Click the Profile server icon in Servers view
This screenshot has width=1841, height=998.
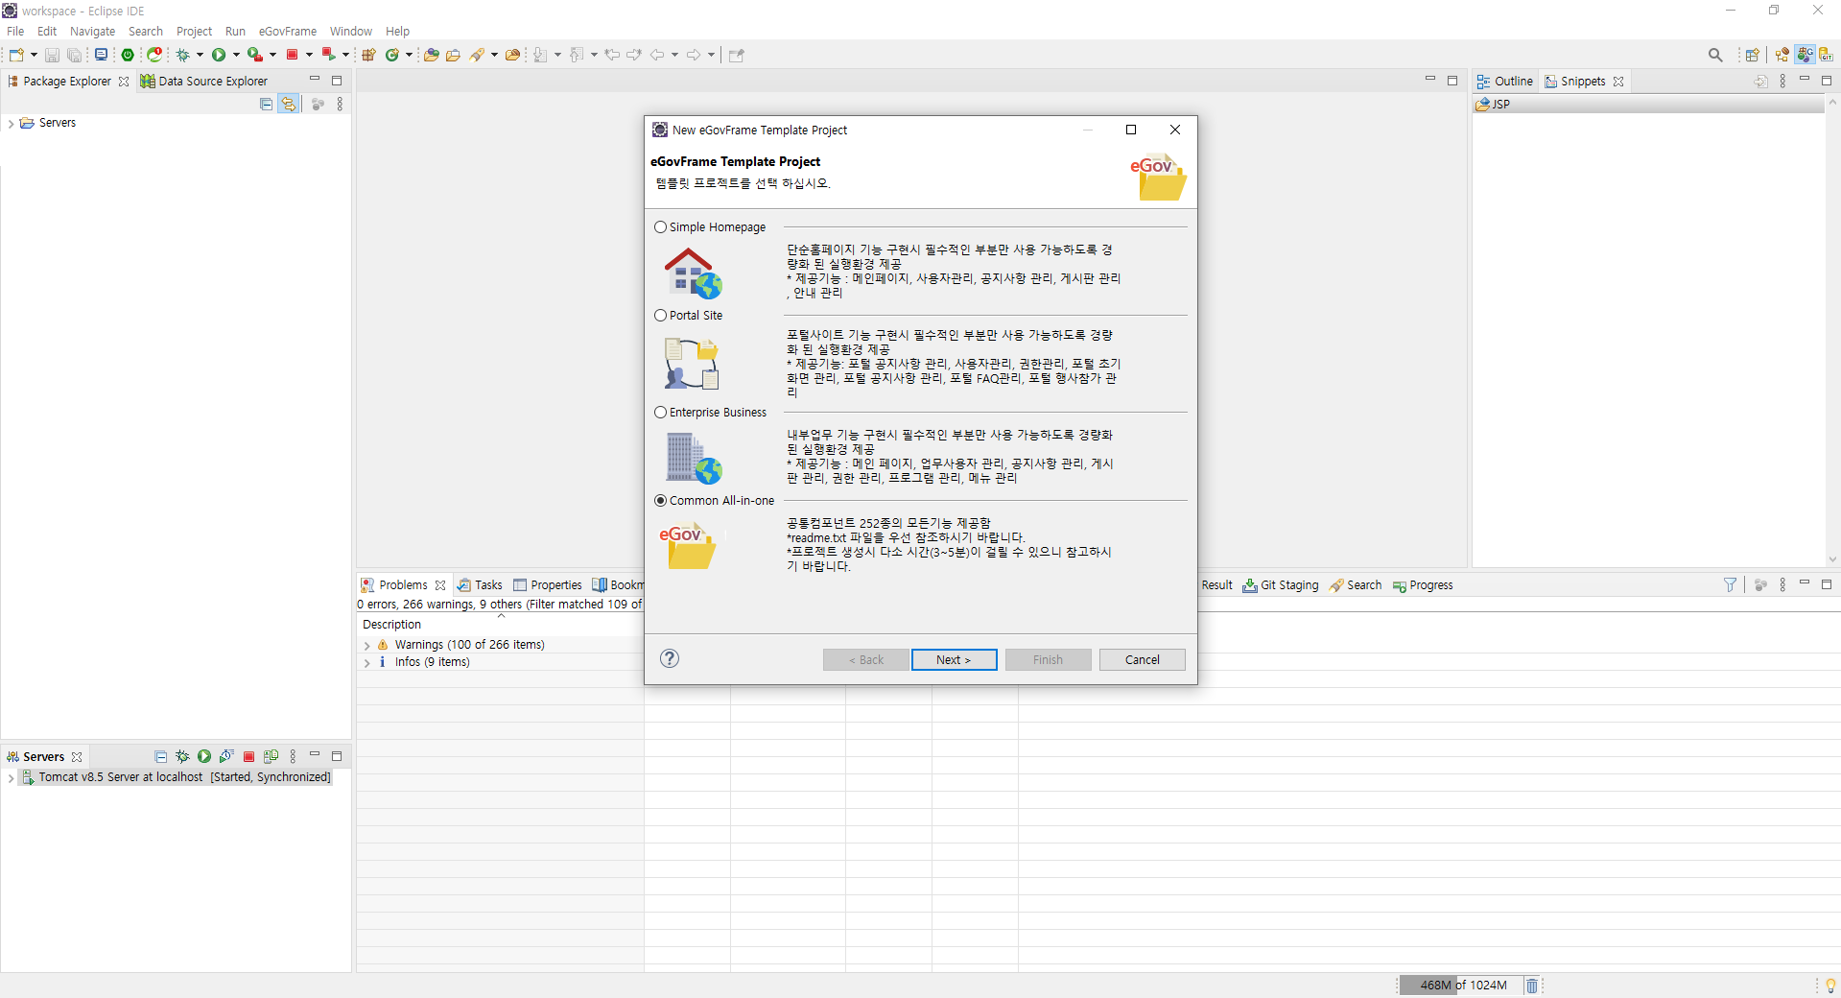click(x=226, y=756)
